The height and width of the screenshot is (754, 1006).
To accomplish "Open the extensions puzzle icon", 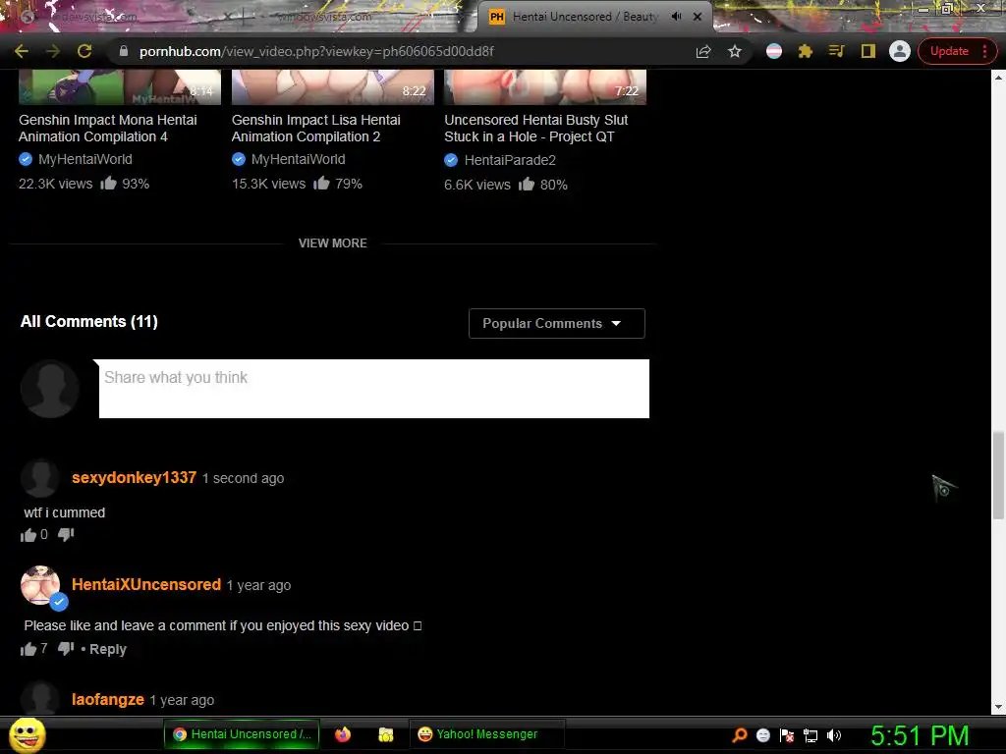I will (x=805, y=51).
